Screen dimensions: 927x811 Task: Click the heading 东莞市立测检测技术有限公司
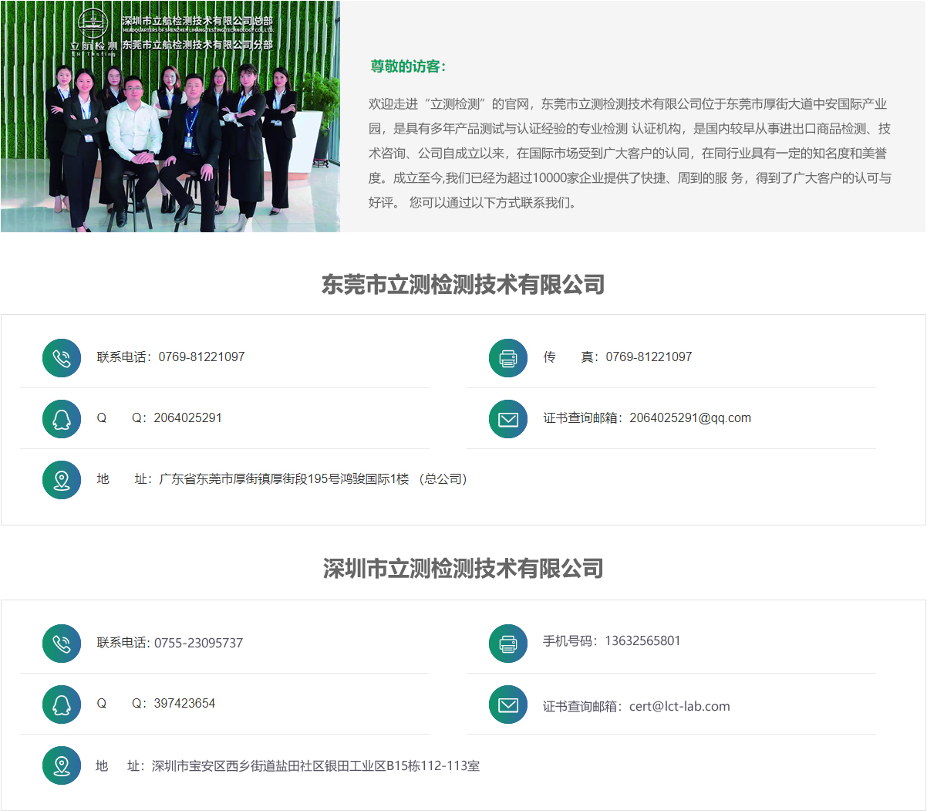tap(463, 285)
